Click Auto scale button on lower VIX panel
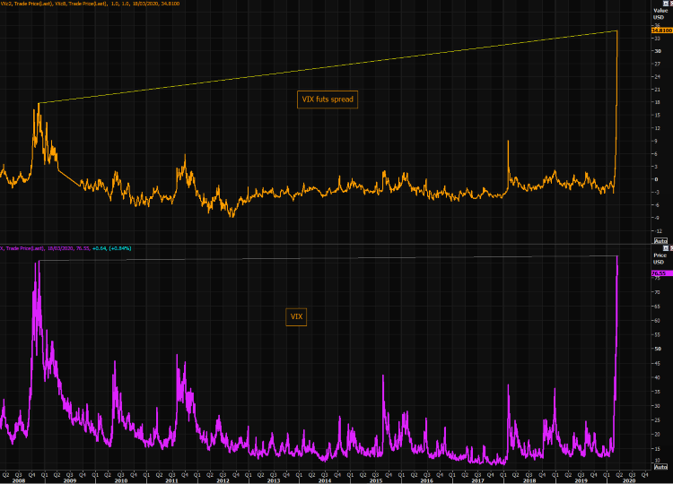 tap(660, 467)
